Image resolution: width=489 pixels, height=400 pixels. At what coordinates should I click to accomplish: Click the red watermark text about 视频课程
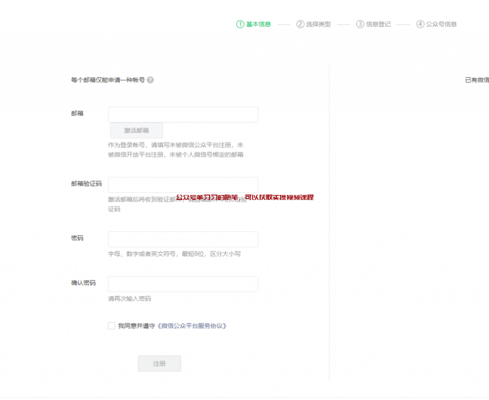tap(246, 198)
